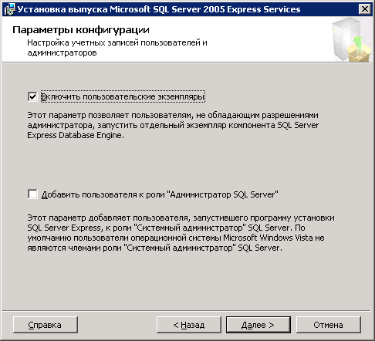Image resolution: width=375 pixels, height=341 pixels.
Task: Click description mentioning 'Microsoft Windows Vista'
Action: [181, 233]
